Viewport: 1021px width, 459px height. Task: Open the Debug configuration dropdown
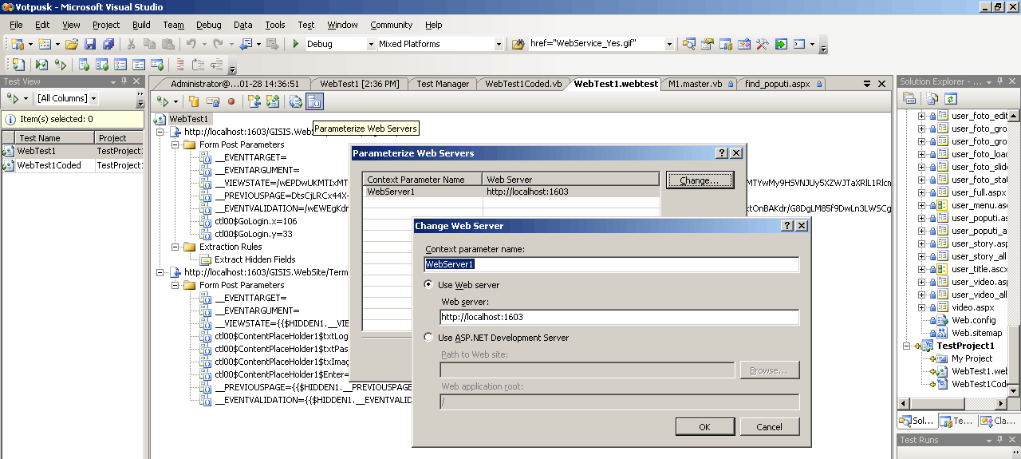(371, 44)
